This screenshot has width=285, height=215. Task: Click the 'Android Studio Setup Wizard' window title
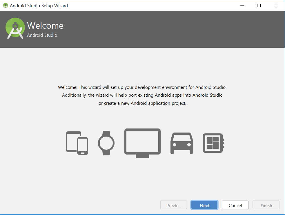[x=39, y=5]
